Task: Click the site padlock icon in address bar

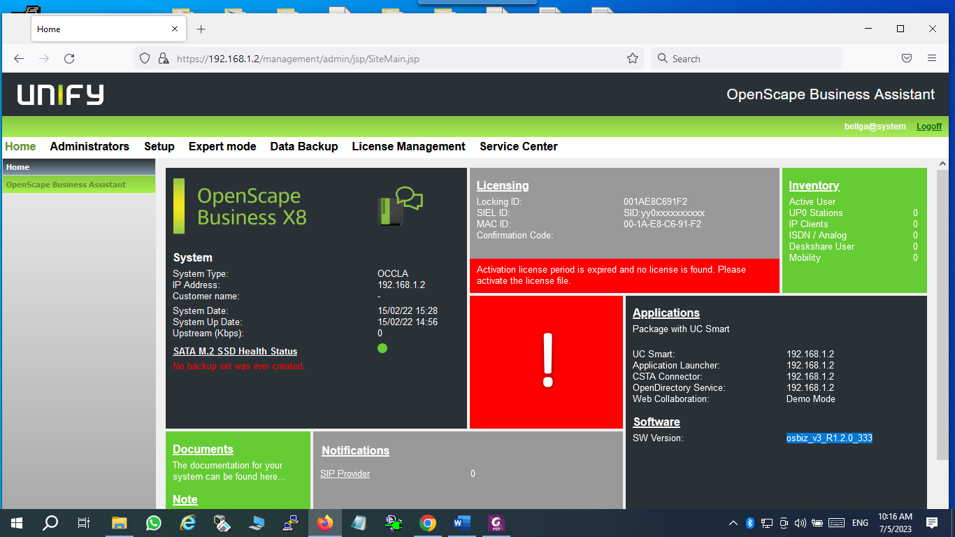Action: pos(164,59)
